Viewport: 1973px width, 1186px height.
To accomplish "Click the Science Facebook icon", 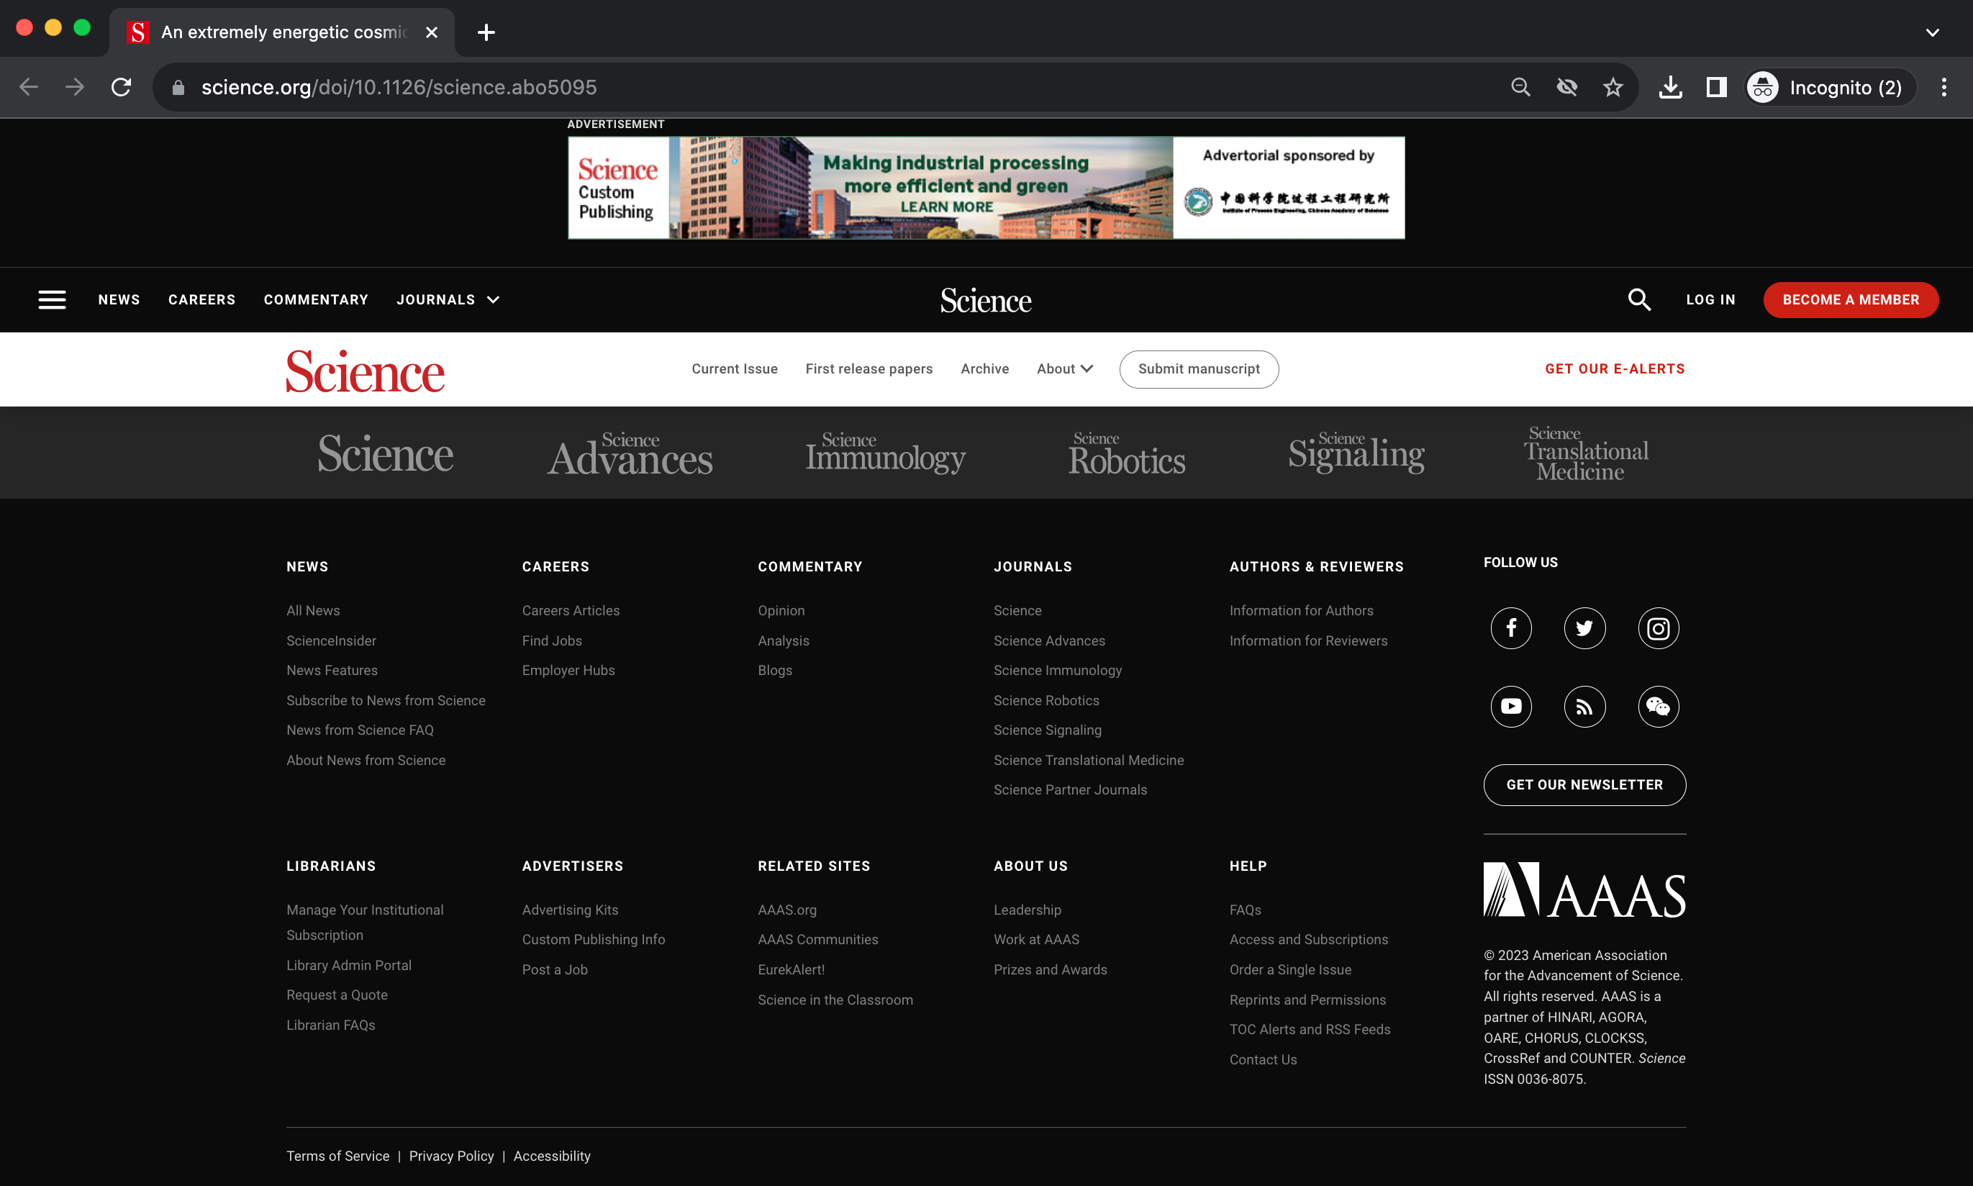I will click(x=1511, y=628).
